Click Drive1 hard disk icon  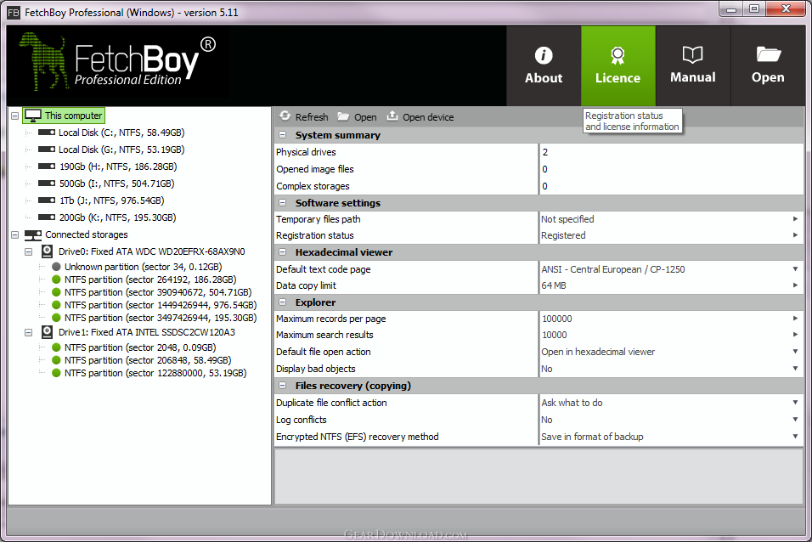coord(47,332)
